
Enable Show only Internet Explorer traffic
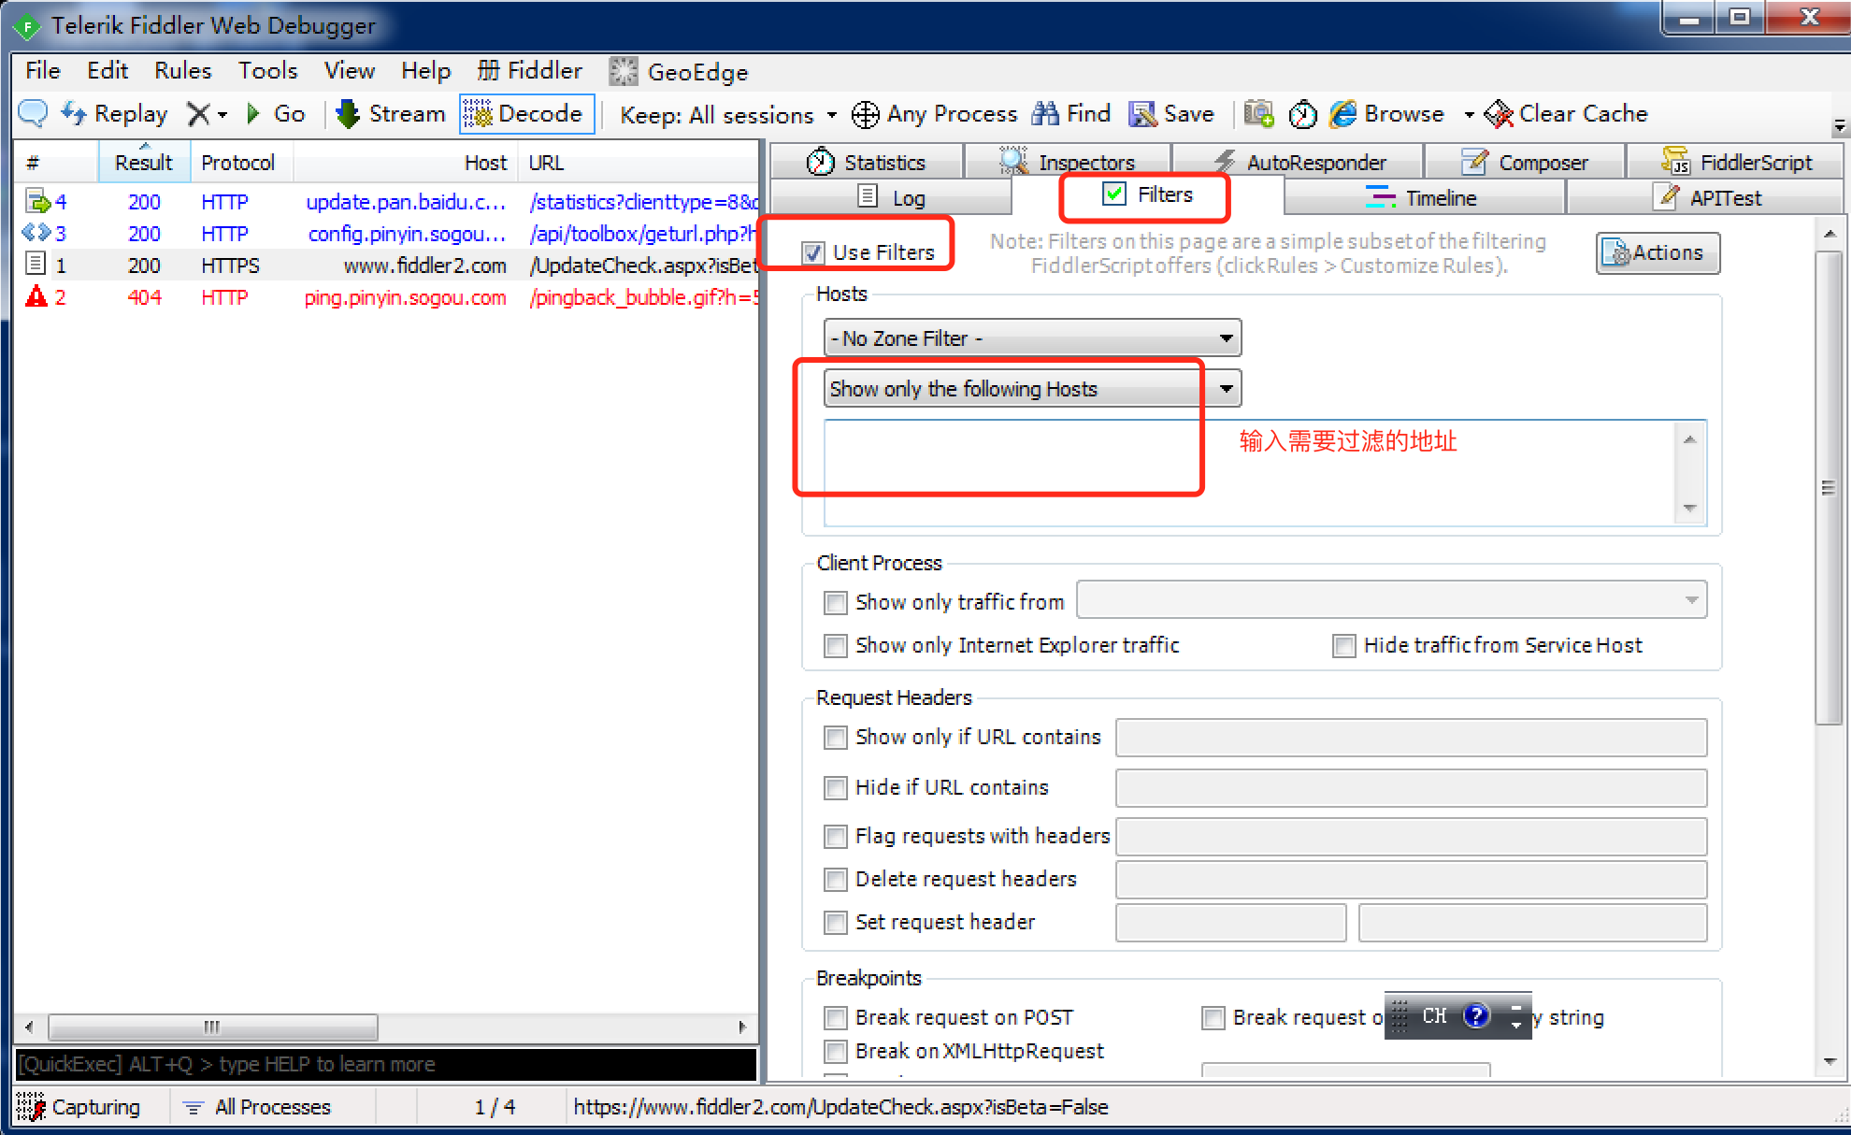point(835,645)
